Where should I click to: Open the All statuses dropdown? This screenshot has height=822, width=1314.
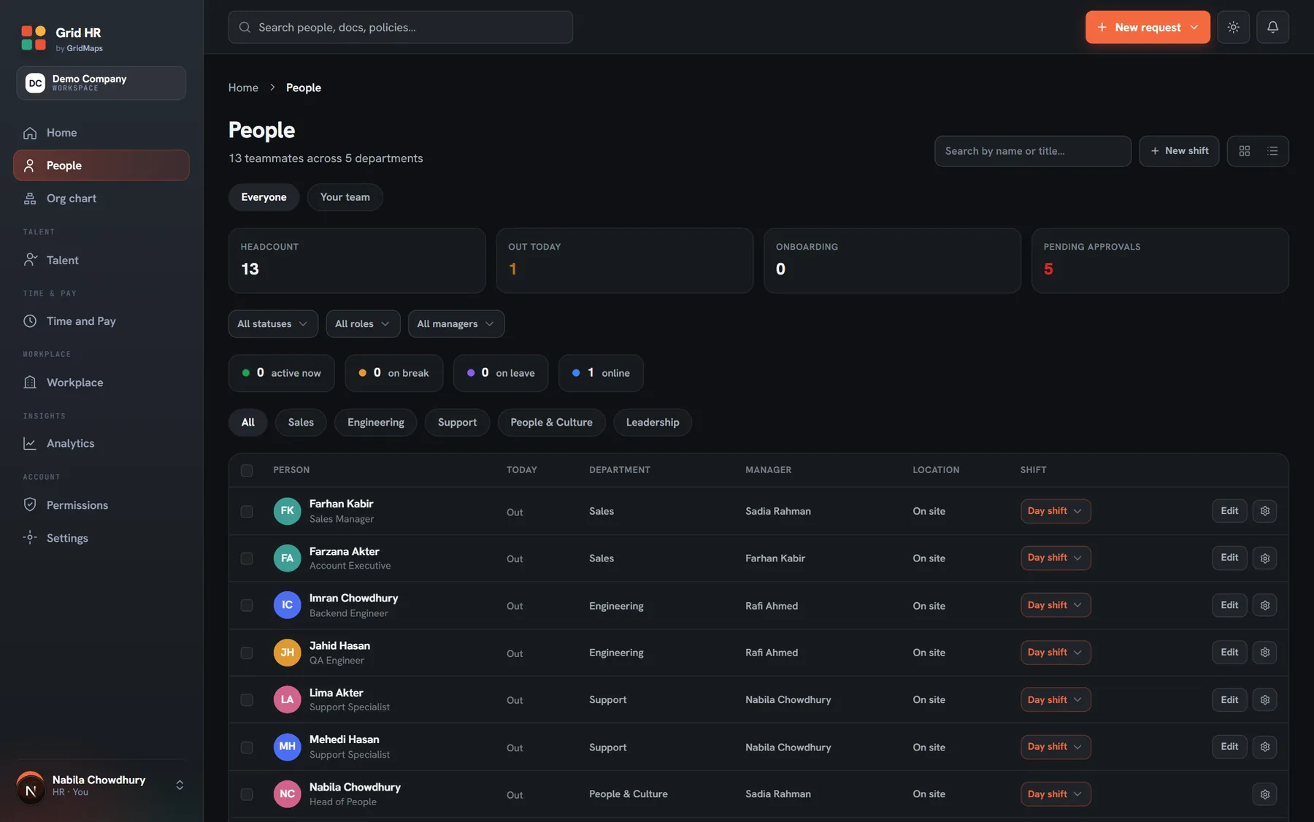[273, 324]
